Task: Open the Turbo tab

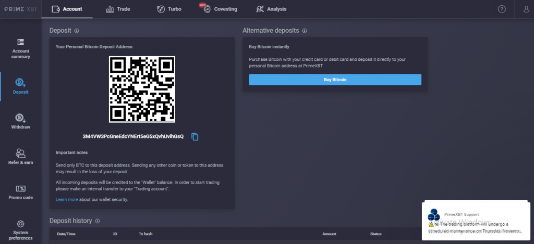Action: pos(169,9)
